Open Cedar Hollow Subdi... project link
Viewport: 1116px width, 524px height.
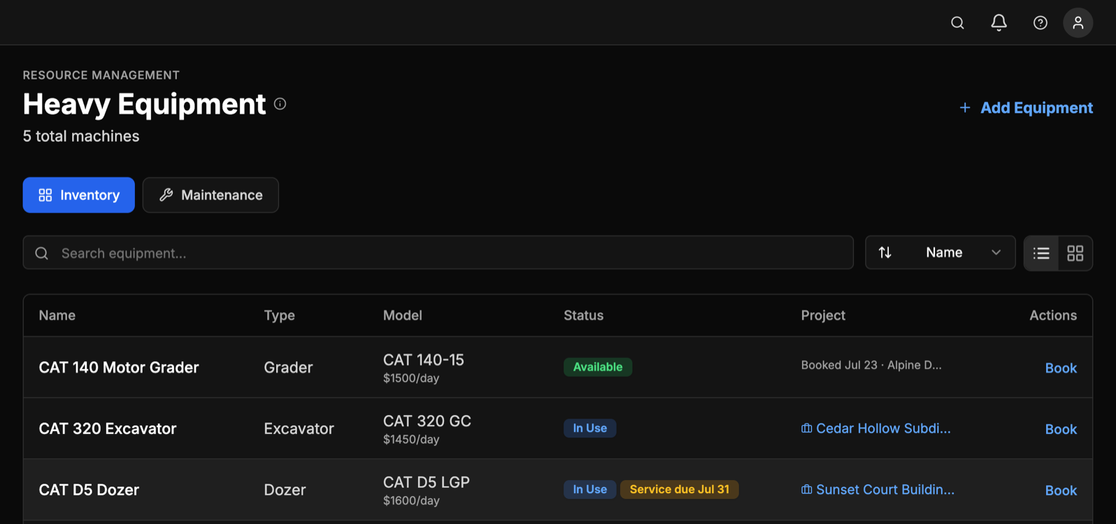tap(876, 428)
